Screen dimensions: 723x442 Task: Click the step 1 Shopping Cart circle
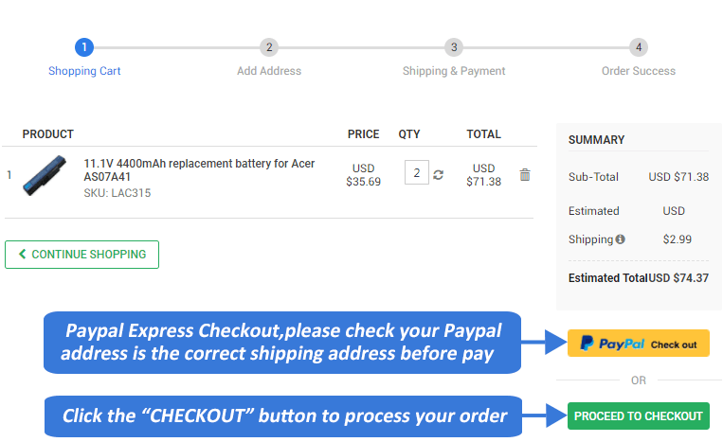(84, 47)
